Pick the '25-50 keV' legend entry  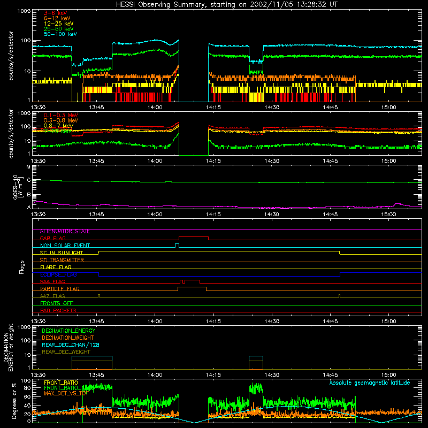[x=59, y=29]
